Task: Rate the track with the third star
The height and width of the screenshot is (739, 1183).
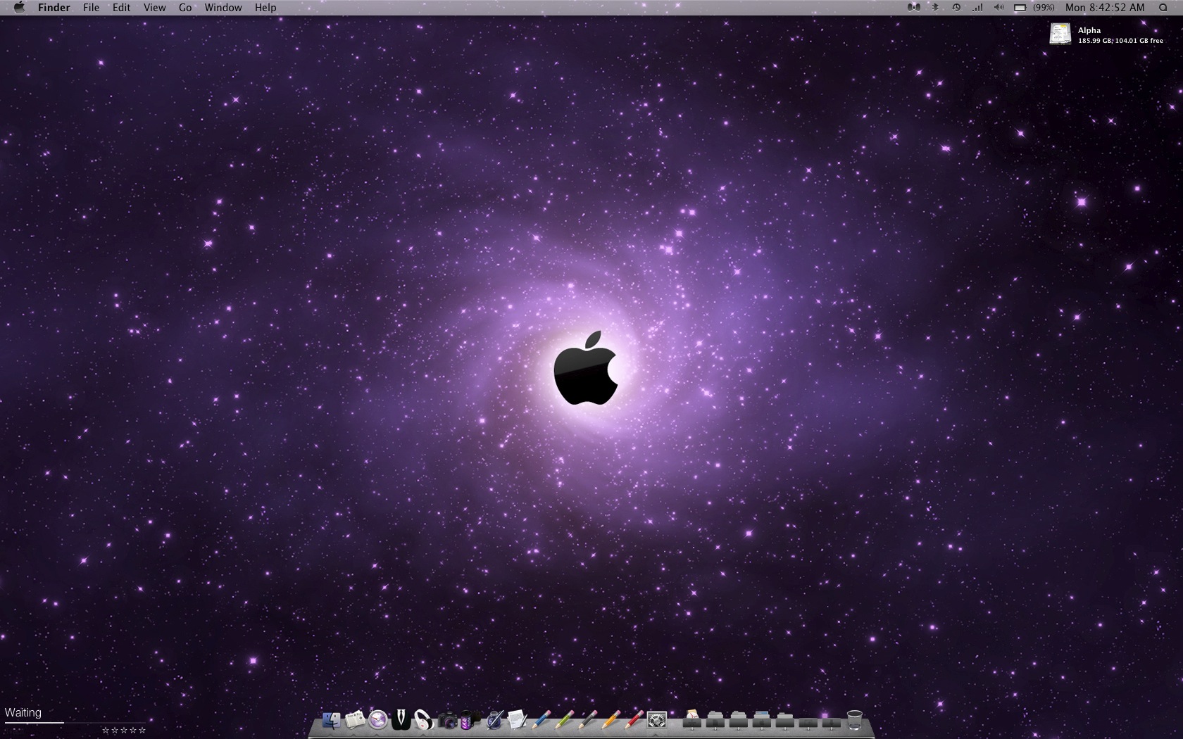Action: [124, 731]
